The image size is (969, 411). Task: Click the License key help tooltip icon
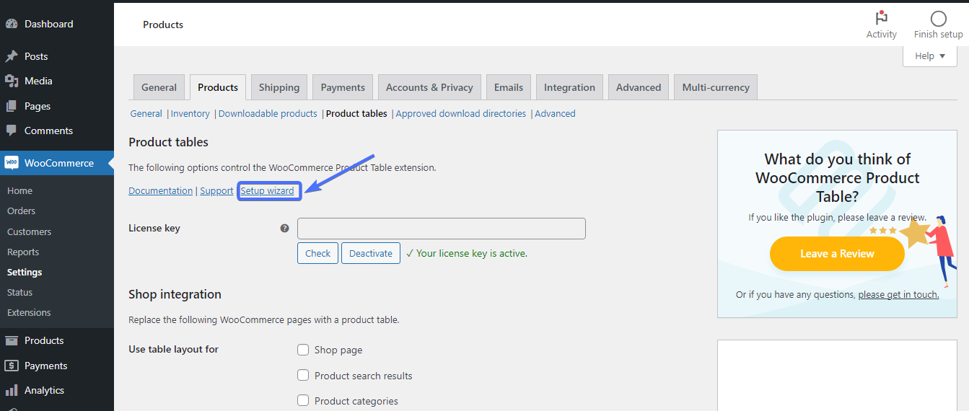click(284, 228)
